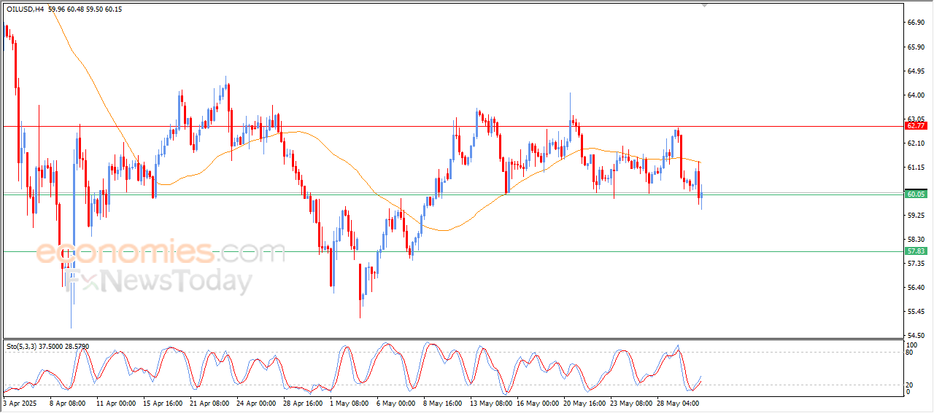The image size is (934, 413).
Task: Click the 56.40 price axis label
Action: (916, 287)
